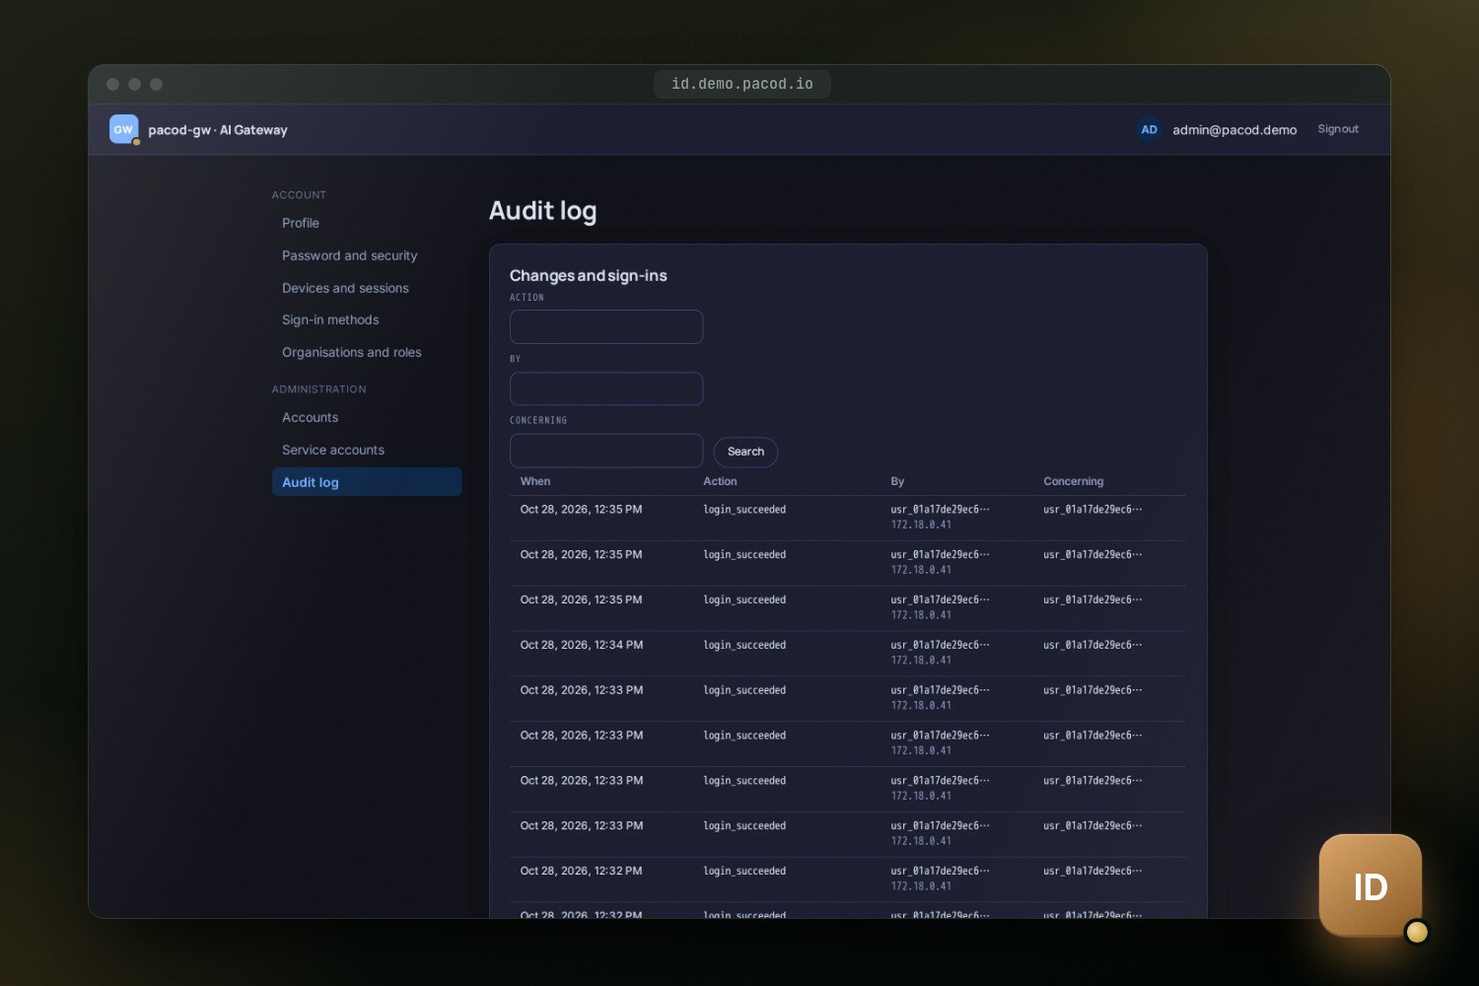This screenshot has height=986, width=1479.
Task: Click the Oct 28, 2026, 12:34 PM timestamp
Action: [582, 645]
